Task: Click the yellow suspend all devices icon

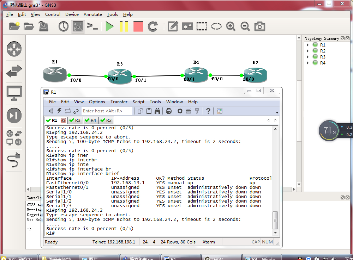Action: point(124,26)
